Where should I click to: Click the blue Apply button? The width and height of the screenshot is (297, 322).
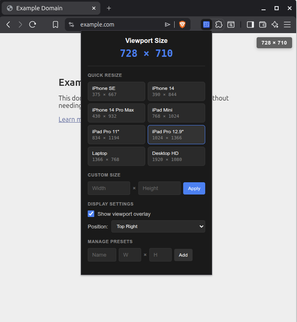coord(194,188)
